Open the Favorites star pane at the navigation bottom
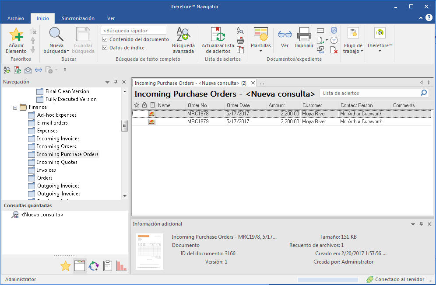436x285 pixels. tap(66, 266)
